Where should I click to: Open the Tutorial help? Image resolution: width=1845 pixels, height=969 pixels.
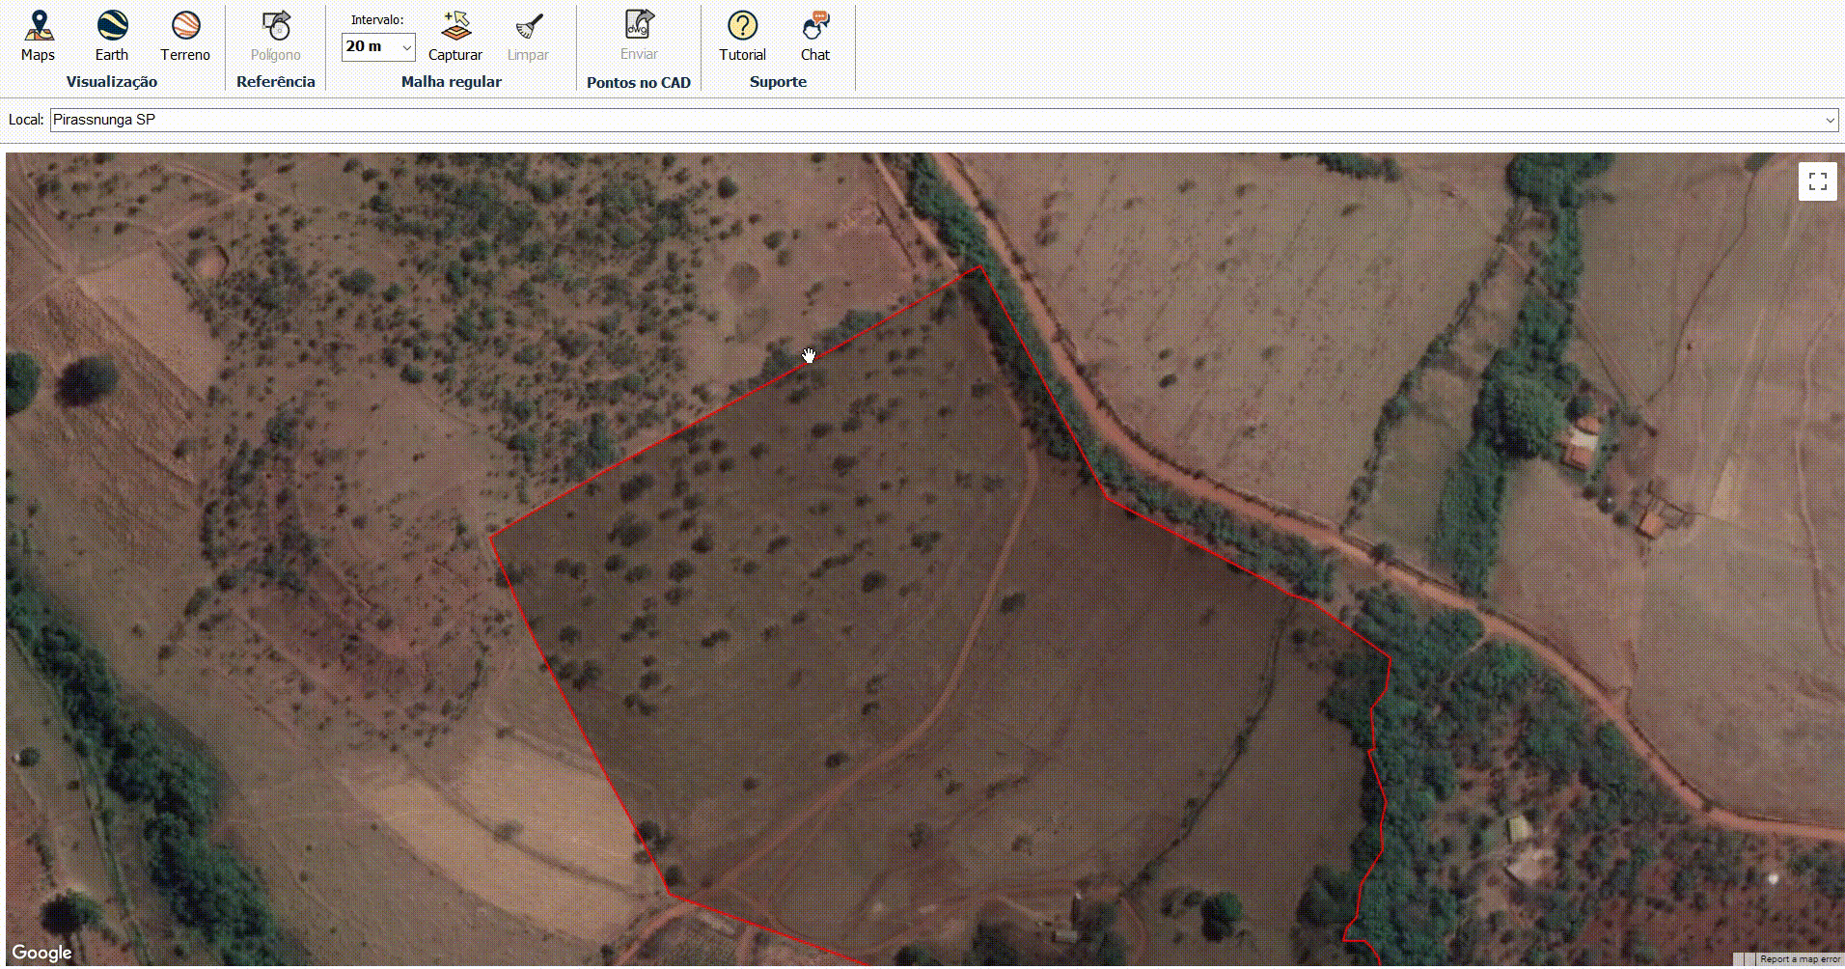[x=742, y=36]
